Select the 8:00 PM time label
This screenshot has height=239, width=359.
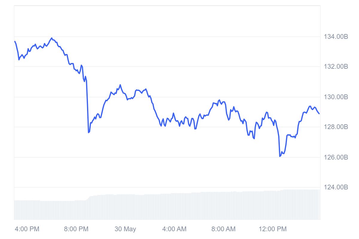pos(76,229)
